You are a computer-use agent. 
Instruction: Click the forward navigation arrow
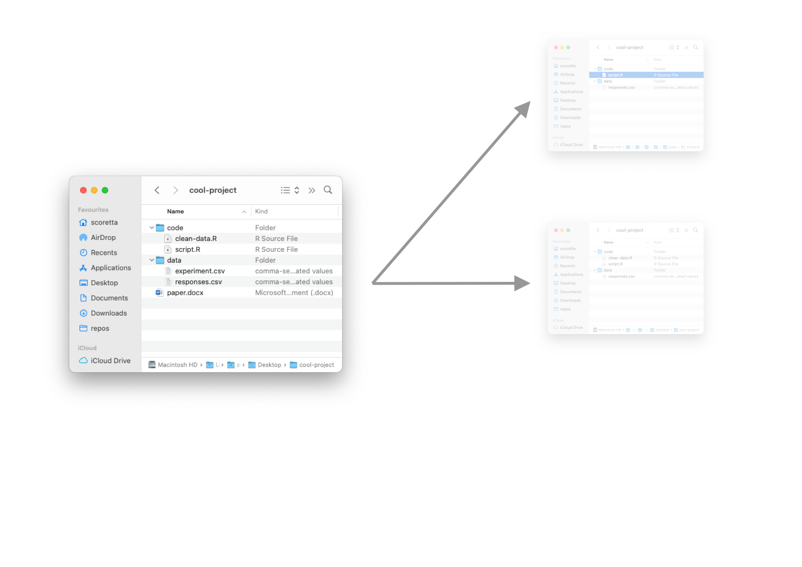(x=175, y=190)
